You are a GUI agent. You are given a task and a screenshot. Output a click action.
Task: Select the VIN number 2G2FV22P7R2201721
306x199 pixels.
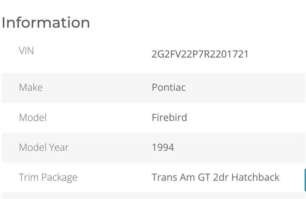click(200, 54)
